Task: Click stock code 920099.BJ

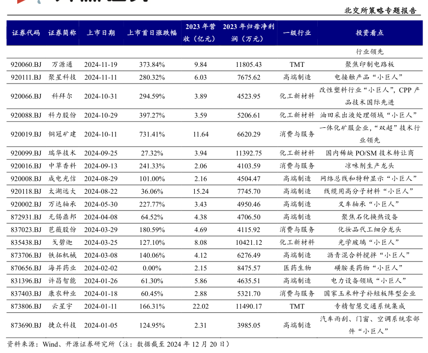Action: tap(26, 153)
